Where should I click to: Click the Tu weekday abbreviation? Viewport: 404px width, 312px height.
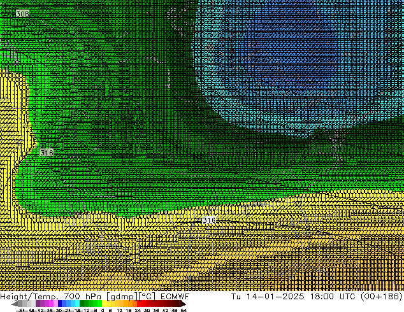[236, 297]
